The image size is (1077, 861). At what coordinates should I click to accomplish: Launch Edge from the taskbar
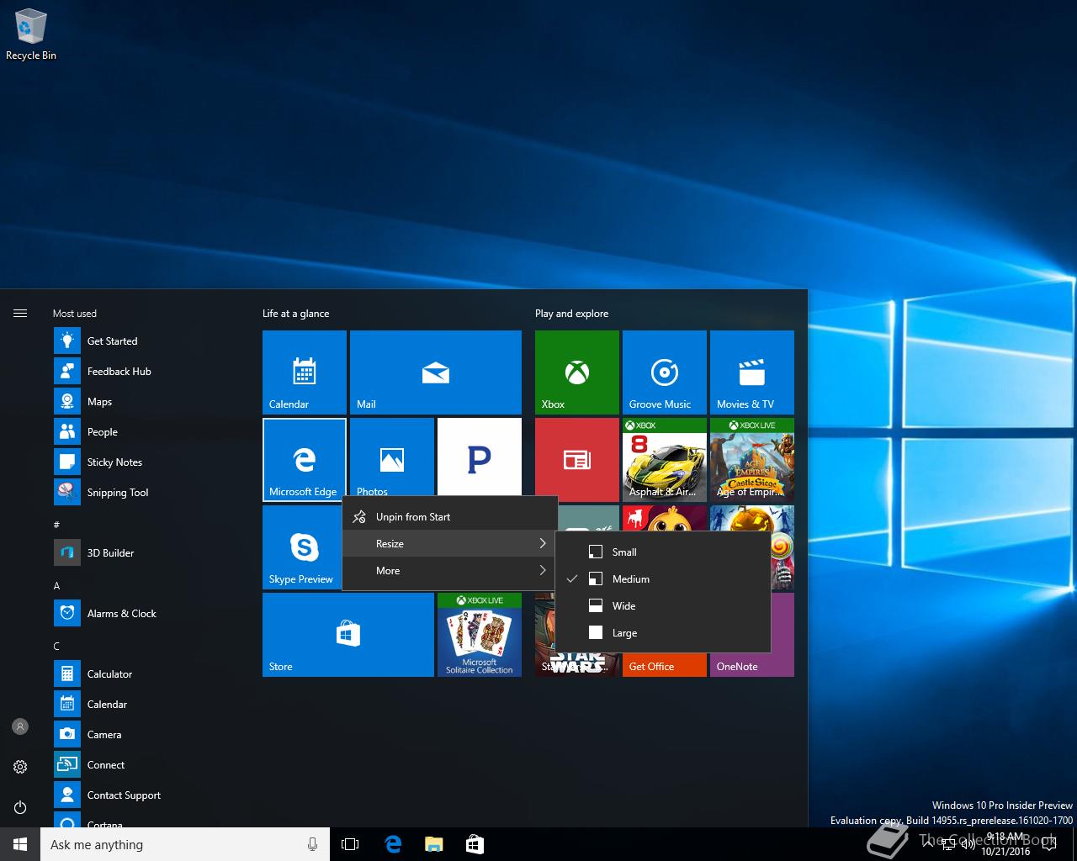point(392,844)
